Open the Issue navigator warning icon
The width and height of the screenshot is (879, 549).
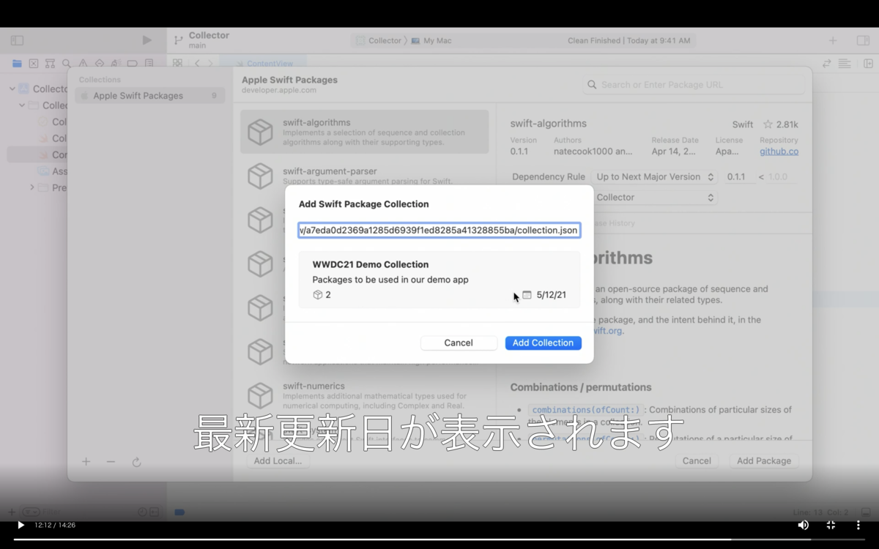pos(83,64)
